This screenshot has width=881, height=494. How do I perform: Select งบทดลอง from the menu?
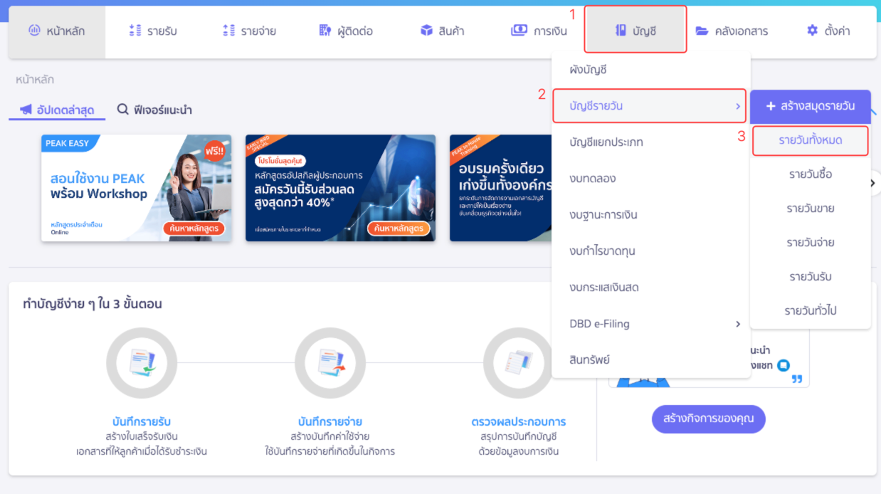click(x=650, y=179)
